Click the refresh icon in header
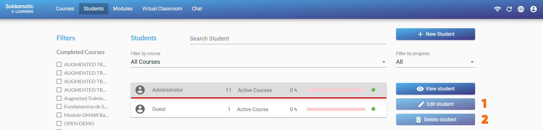The width and height of the screenshot is (543, 130). tap(509, 9)
